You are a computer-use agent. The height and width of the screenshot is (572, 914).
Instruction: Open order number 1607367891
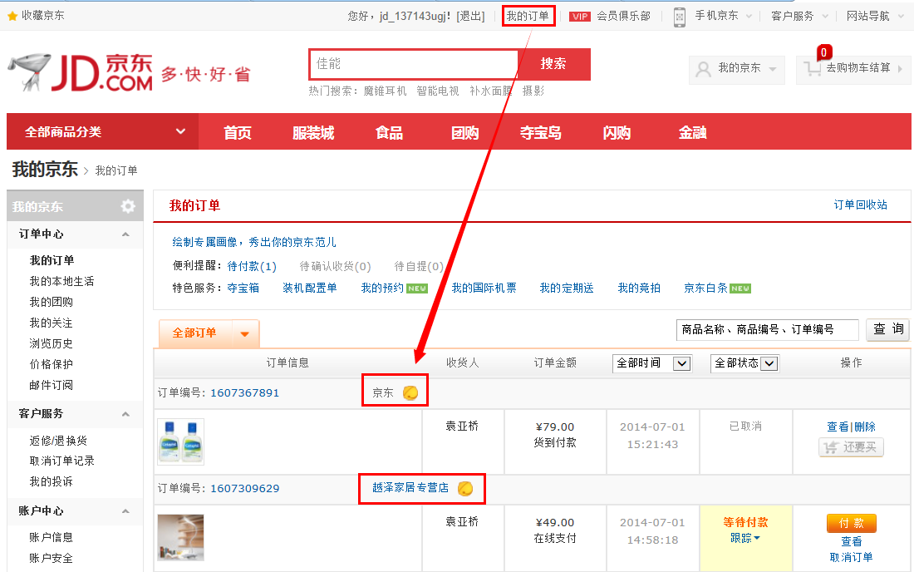point(245,393)
